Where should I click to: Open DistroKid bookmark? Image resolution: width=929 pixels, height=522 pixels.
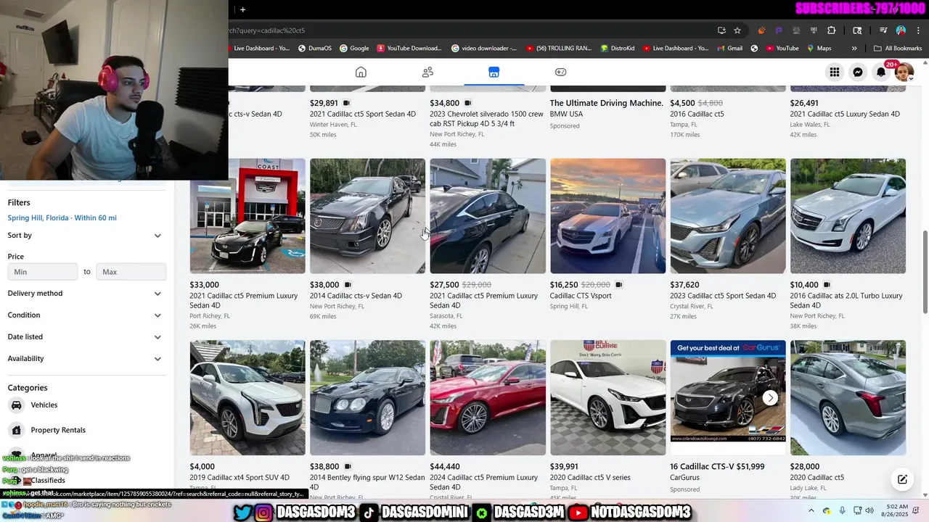coord(618,49)
